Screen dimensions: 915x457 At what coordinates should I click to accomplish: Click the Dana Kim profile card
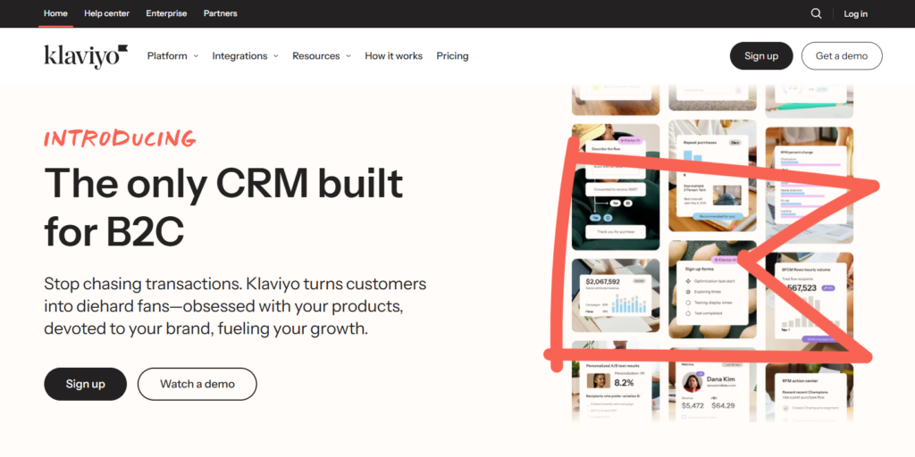click(x=712, y=391)
